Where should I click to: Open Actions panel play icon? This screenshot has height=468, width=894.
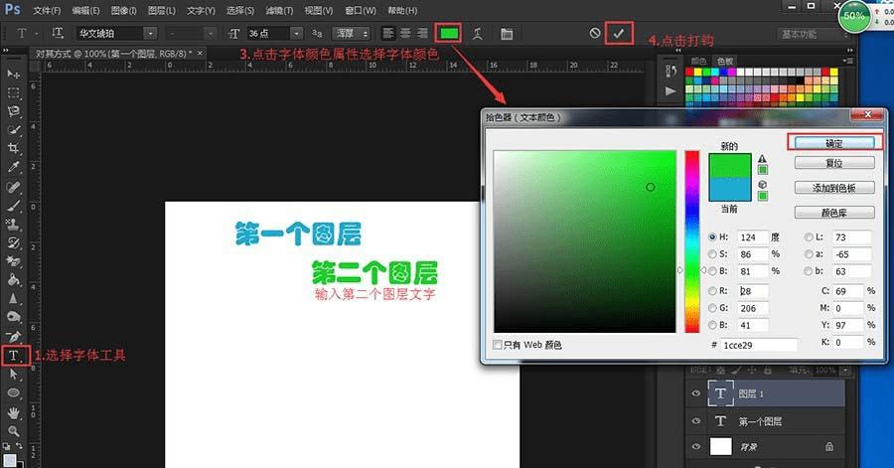(670, 91)
